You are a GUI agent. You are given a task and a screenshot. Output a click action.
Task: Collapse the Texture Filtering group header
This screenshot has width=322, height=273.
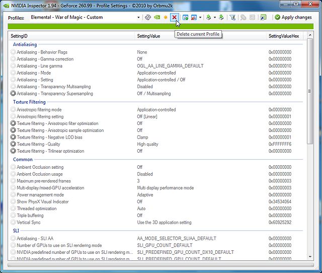coord(29,102)
